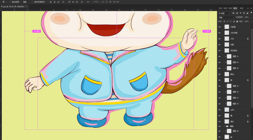This screenshot has width=253, height=140.
Task: Open the three-dots more align options
Action: coord(88,2)
